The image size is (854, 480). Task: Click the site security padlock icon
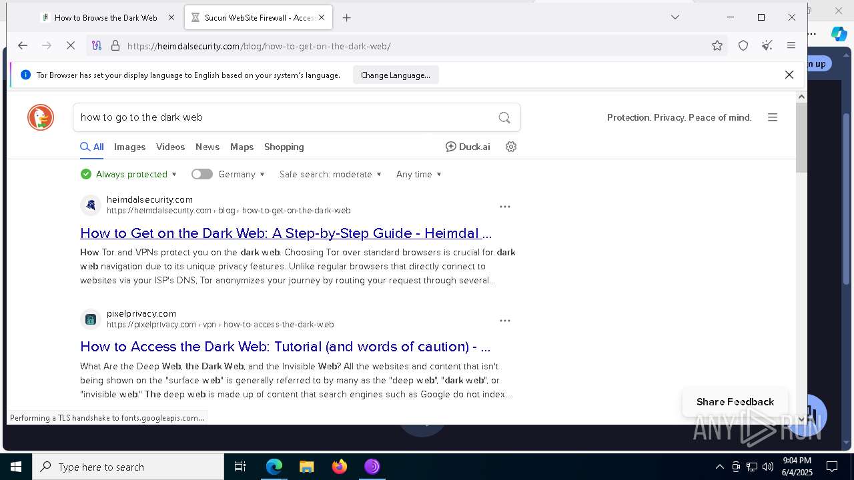(x=115, y=45)
